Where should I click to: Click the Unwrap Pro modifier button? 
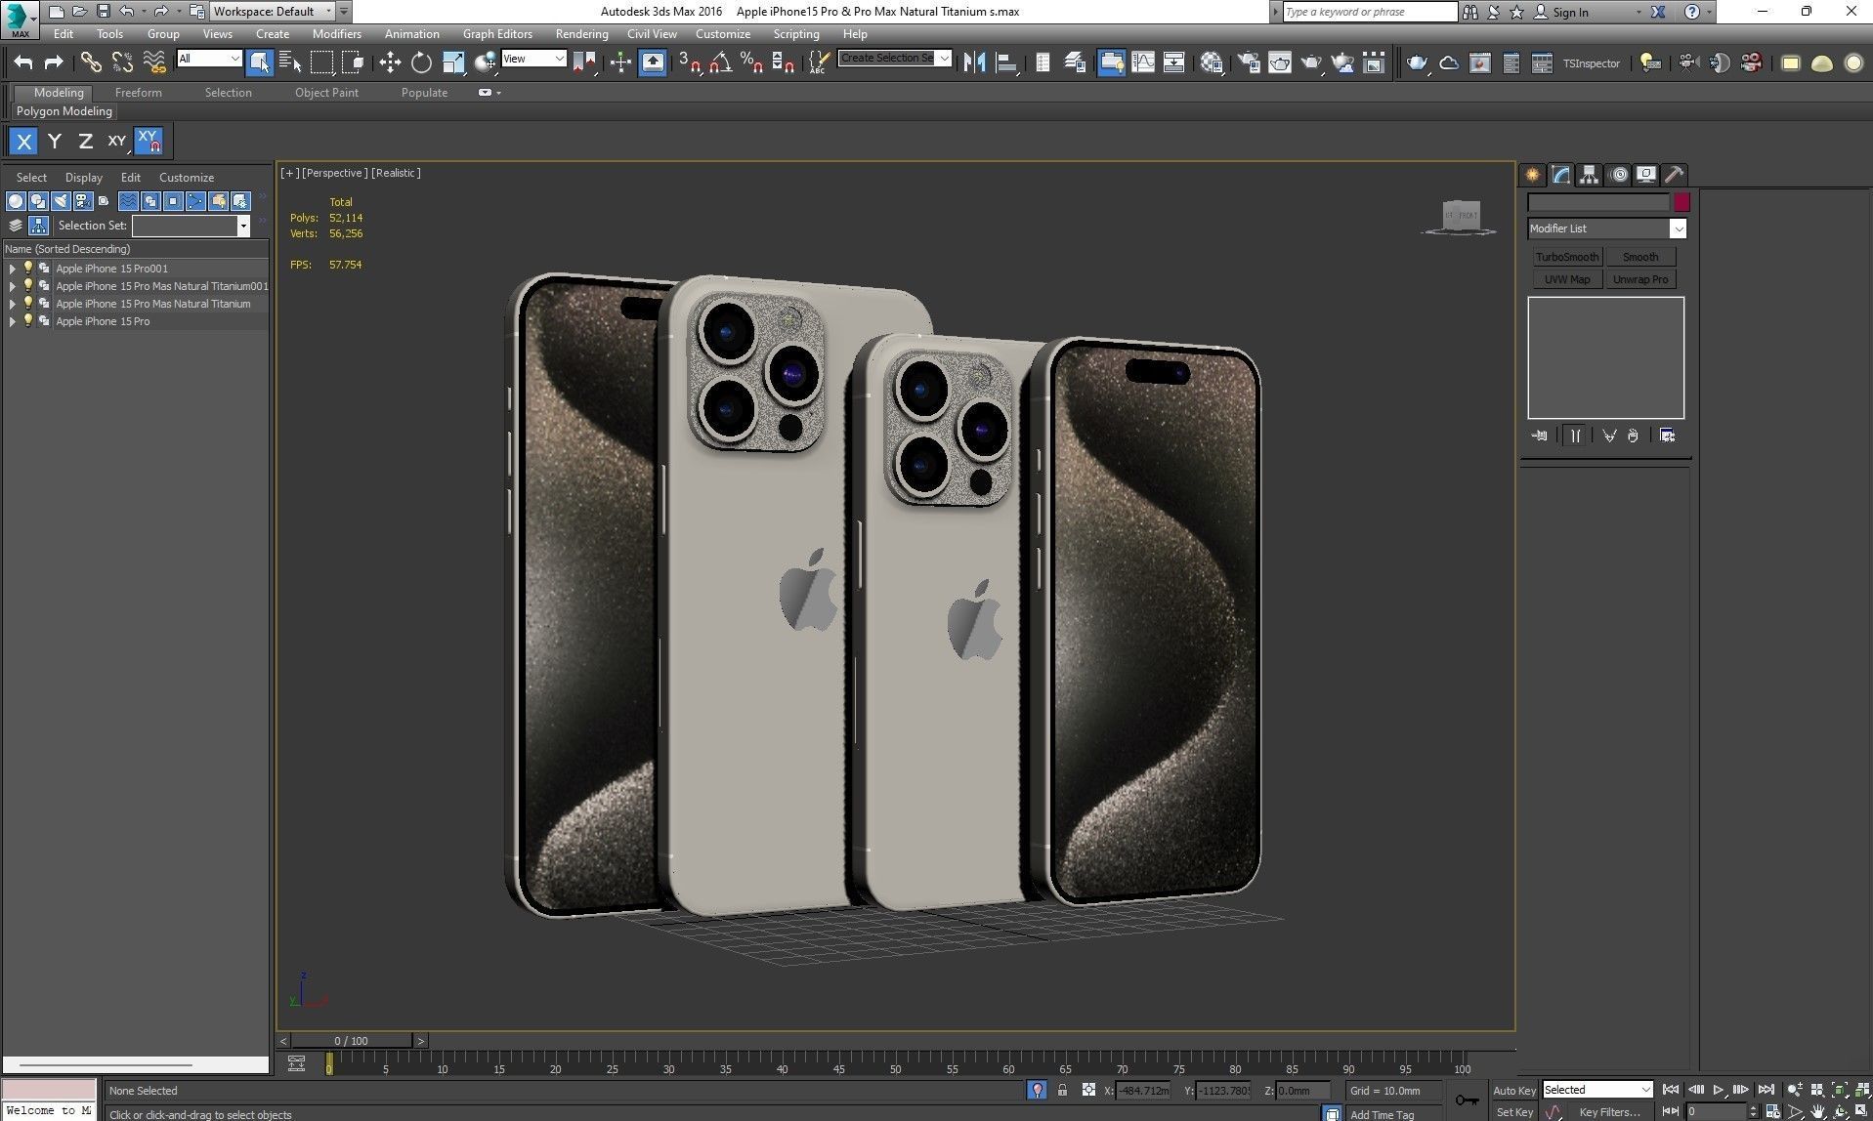(1640, 279)
